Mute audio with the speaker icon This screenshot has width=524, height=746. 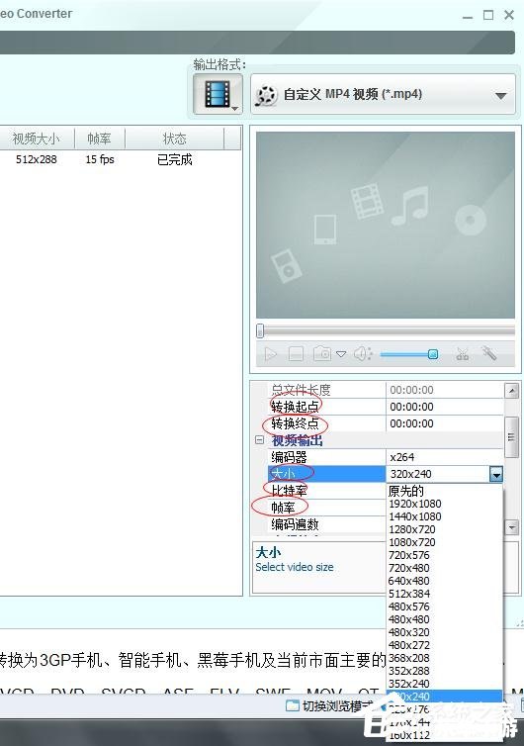(363, 354)
